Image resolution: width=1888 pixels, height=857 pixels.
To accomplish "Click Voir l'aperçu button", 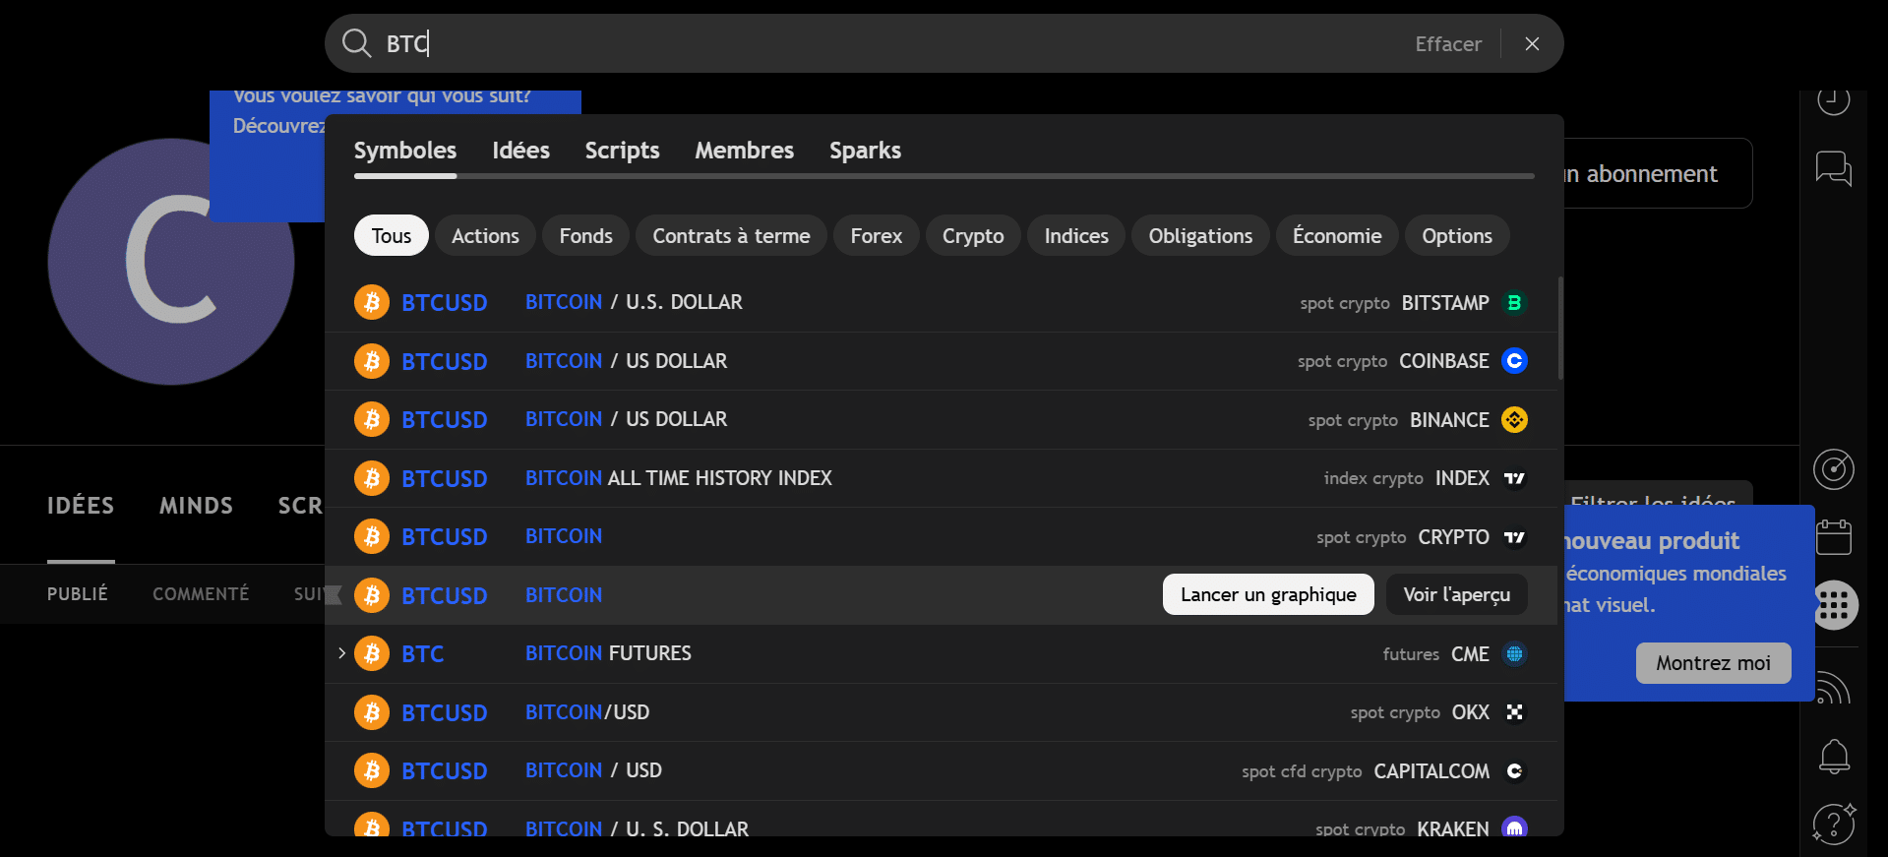I will [1456, 594].
